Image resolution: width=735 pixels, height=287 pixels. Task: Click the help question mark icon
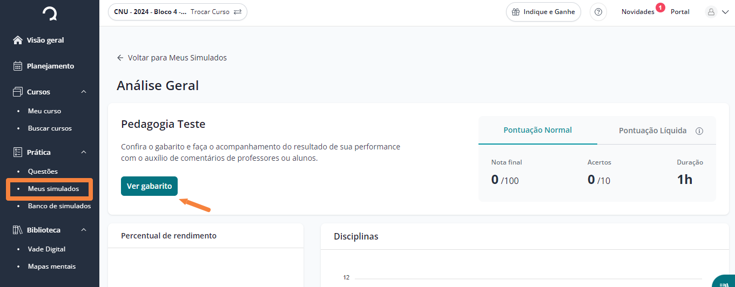click(x=598, y=12)
